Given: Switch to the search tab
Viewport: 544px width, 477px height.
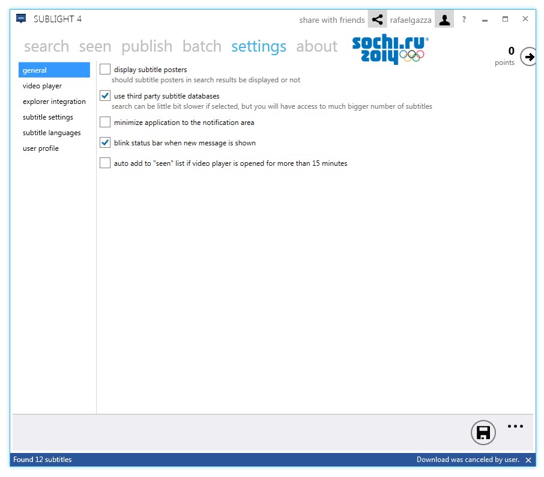Looking at the screenshot, I should (47, 46).
